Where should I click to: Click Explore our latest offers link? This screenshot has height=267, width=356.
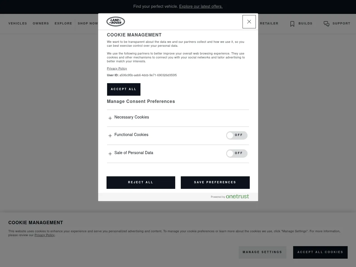(201, 6)
